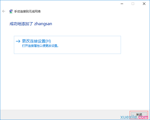Click the network name zhangsan

[43, 24]
